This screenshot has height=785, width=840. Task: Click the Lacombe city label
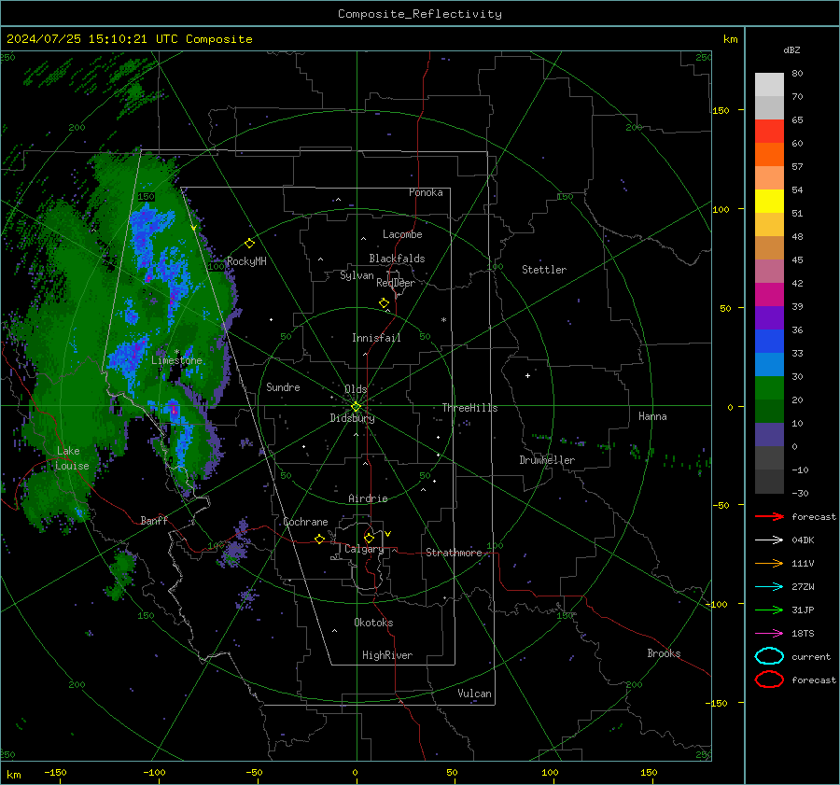(x=402, y=234)
